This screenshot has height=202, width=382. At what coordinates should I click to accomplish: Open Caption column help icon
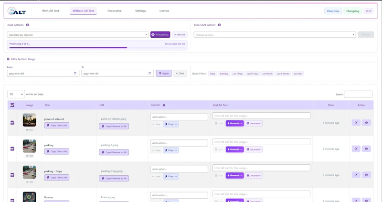click(x=164, y=105)
